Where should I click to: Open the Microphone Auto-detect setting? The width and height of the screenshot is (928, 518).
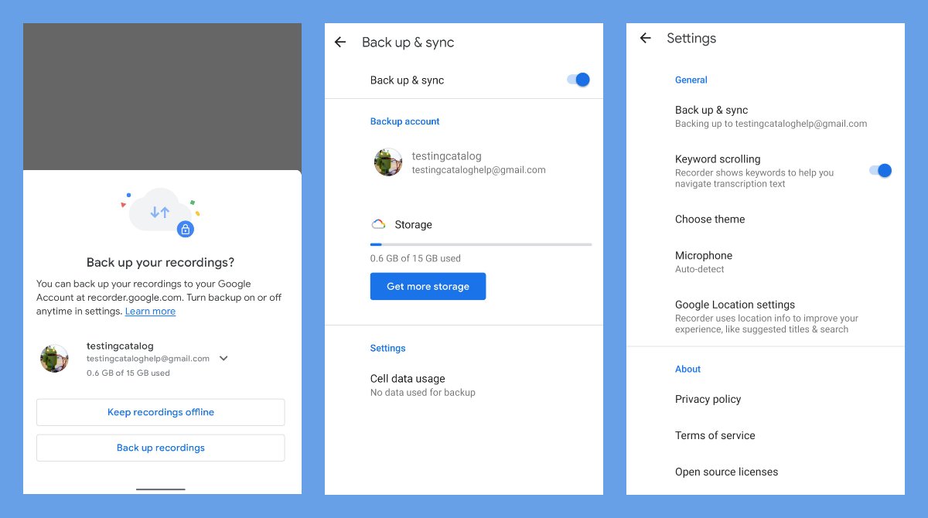703,255
